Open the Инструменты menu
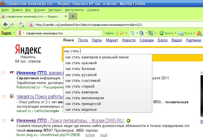 pos(74,10)
